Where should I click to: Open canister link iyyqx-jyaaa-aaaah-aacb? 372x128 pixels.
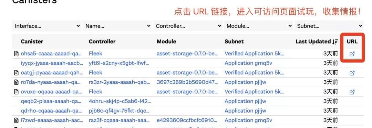[52, 63]
